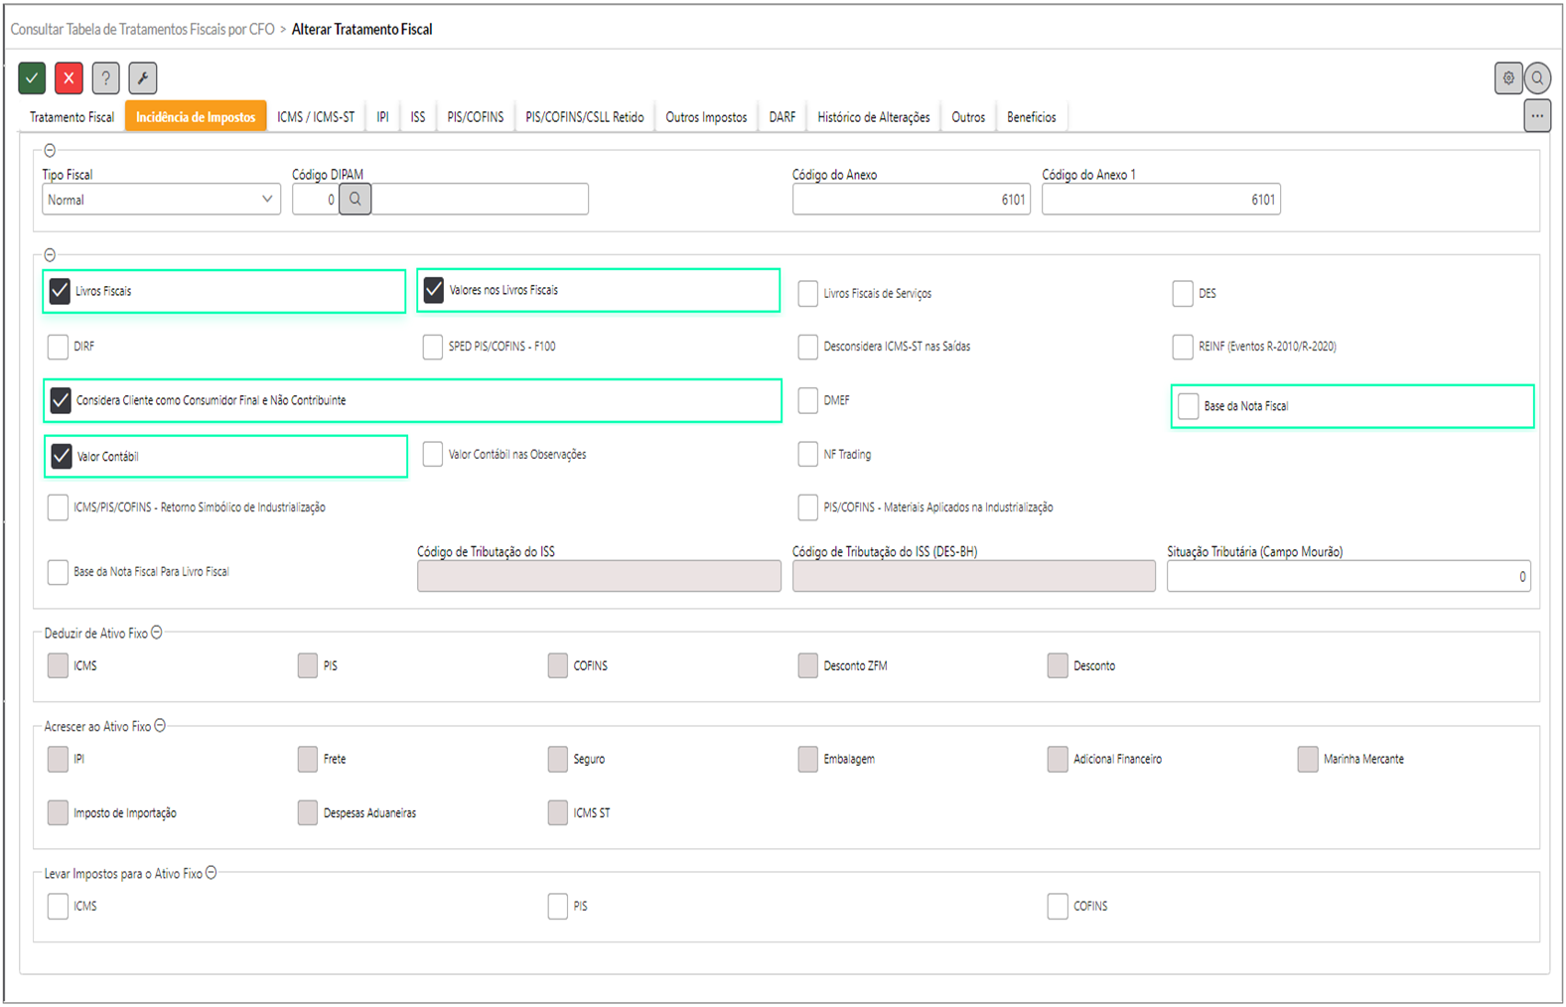
Task: Enable the Base da Nota Fiscal checkbox
Action: click(1188, 406)
